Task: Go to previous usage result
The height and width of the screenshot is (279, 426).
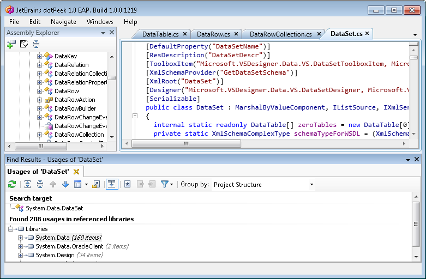Action: click(53, 184)
